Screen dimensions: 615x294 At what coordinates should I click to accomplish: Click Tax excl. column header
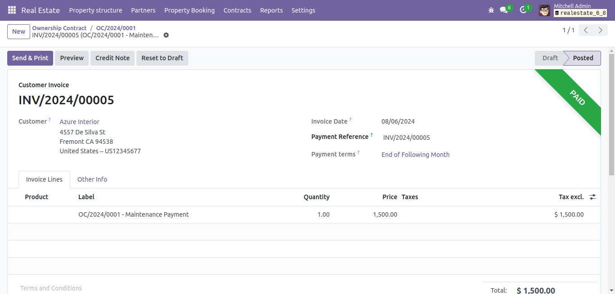571,197
